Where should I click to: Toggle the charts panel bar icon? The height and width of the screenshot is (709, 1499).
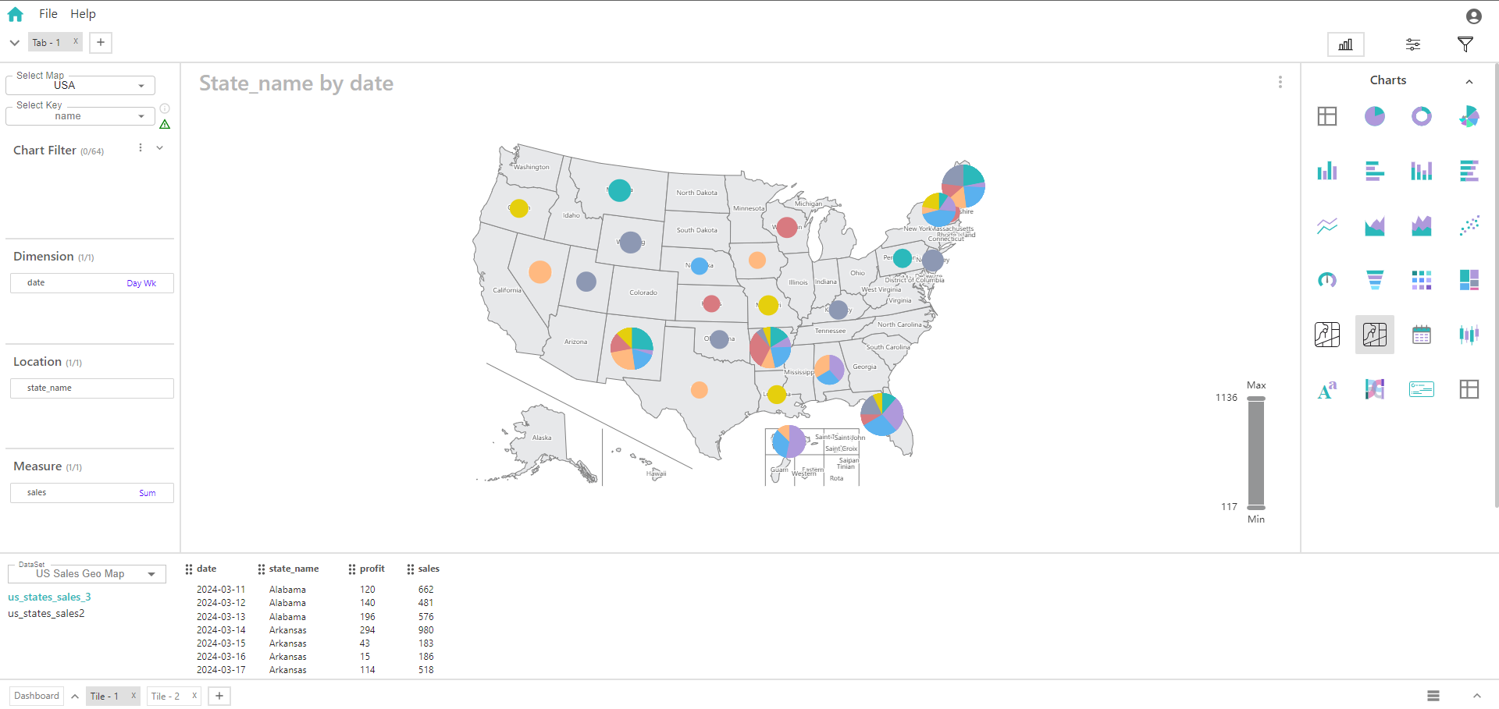[x=1345, y=44]
